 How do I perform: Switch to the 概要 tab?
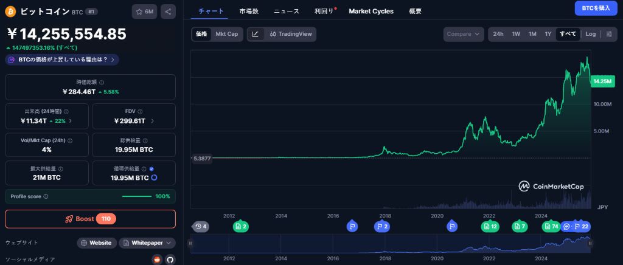415,11
